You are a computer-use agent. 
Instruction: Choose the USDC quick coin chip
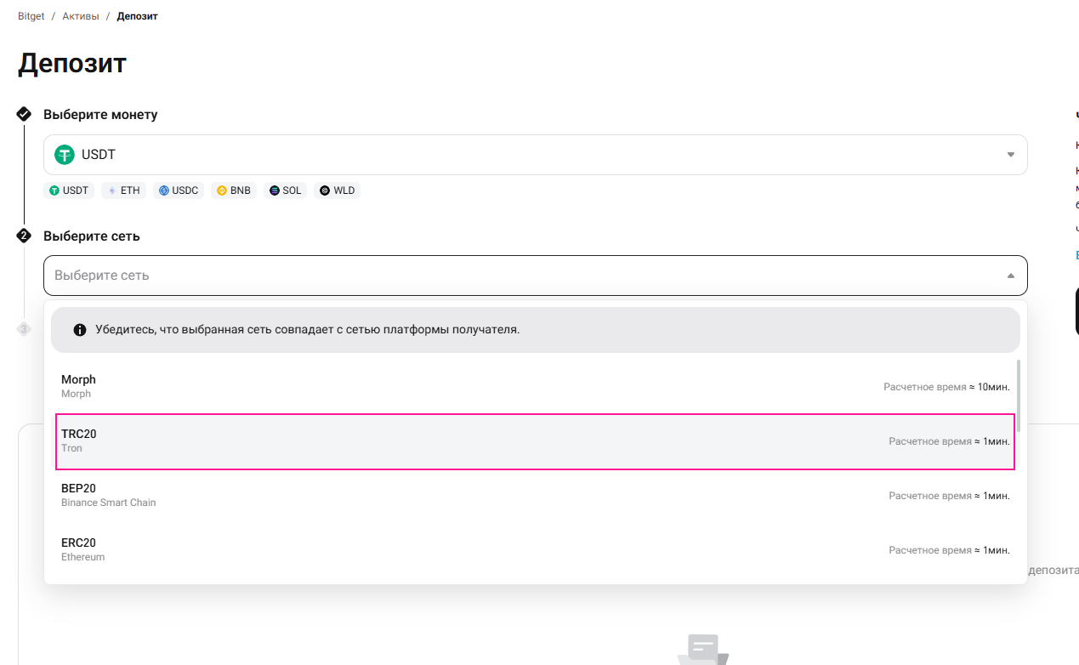(179, 190)
